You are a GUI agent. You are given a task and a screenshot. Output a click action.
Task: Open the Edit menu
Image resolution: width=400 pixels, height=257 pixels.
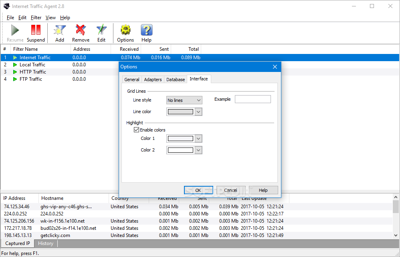22,18
